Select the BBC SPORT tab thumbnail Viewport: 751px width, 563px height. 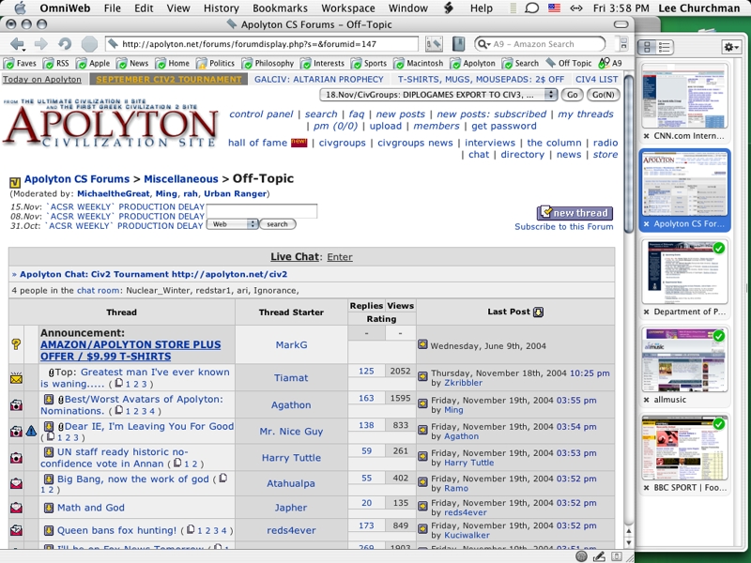tap(684, 448)
